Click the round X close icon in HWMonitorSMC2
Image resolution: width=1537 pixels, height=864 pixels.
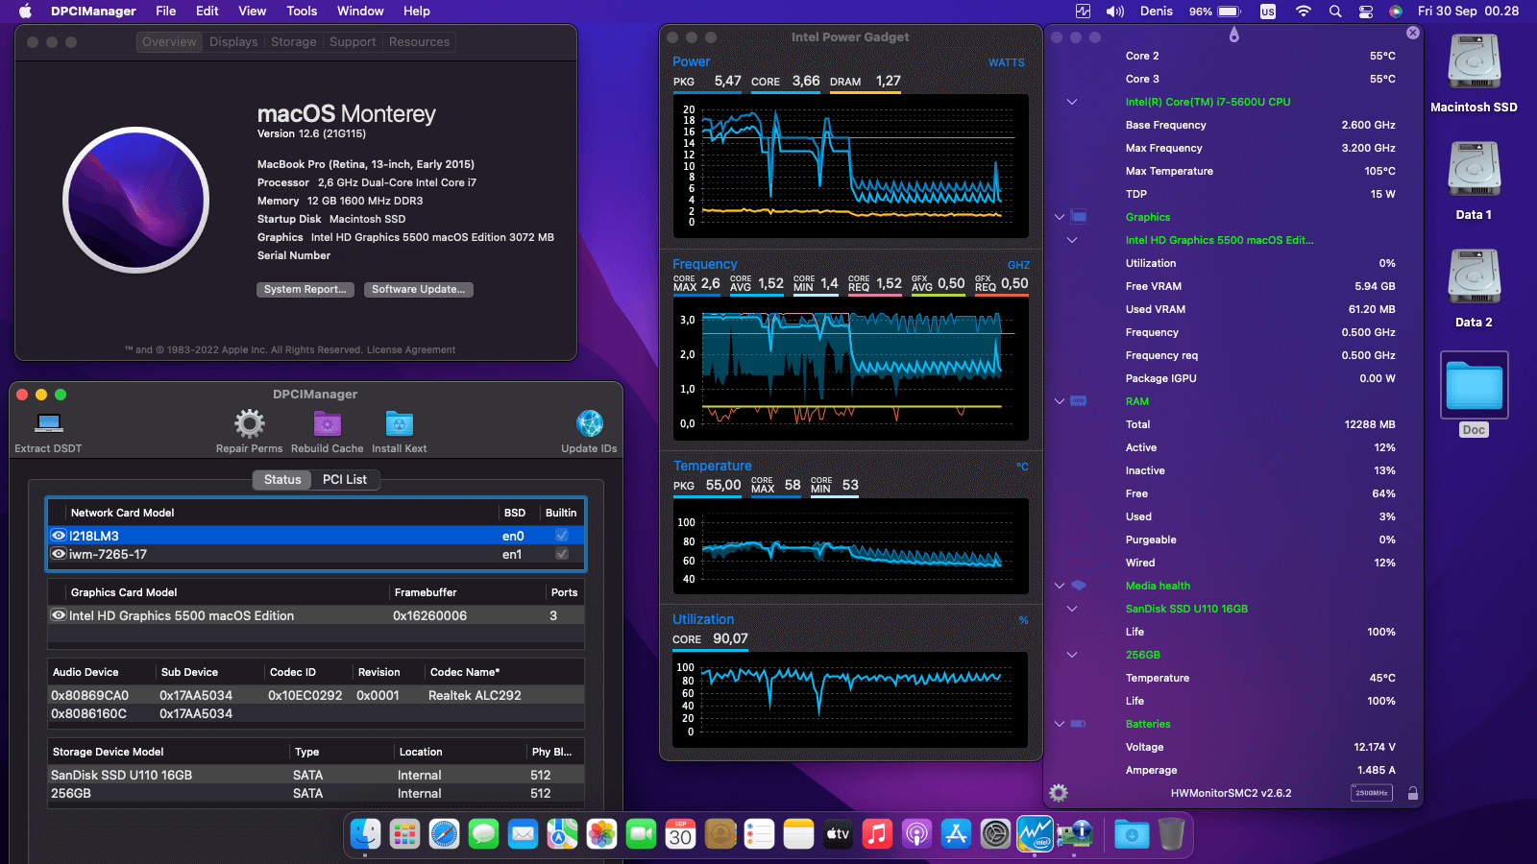pyautogui.click(x=1412, y=33)
